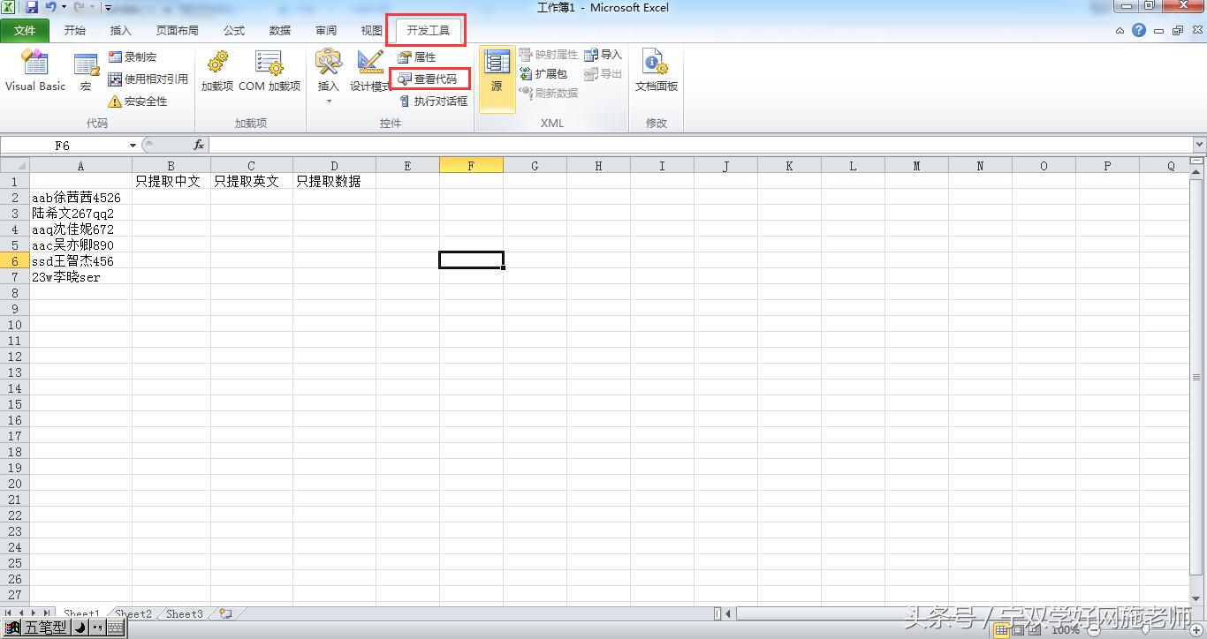Select header cell 只提取中文
This screenshot has width=1207, height=639.
pos(171,182)
